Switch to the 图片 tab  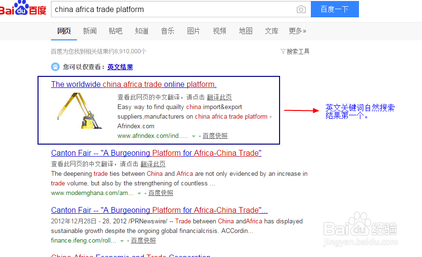(x=193, y=31)
